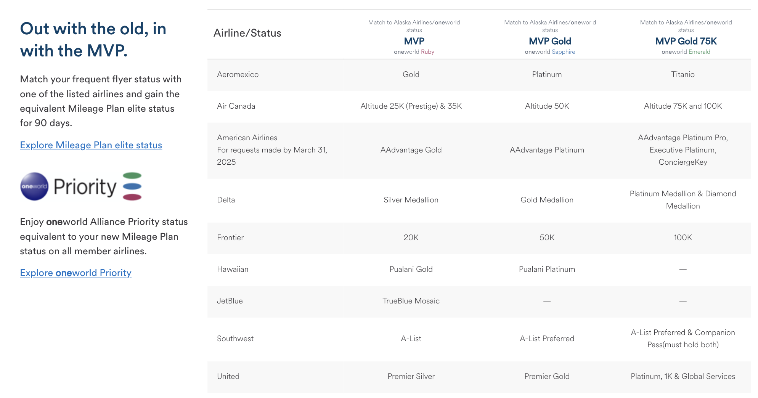758x398 pixels.
Task: Click the blue oval in the Priority logo
Action: (x=132, y=186)
